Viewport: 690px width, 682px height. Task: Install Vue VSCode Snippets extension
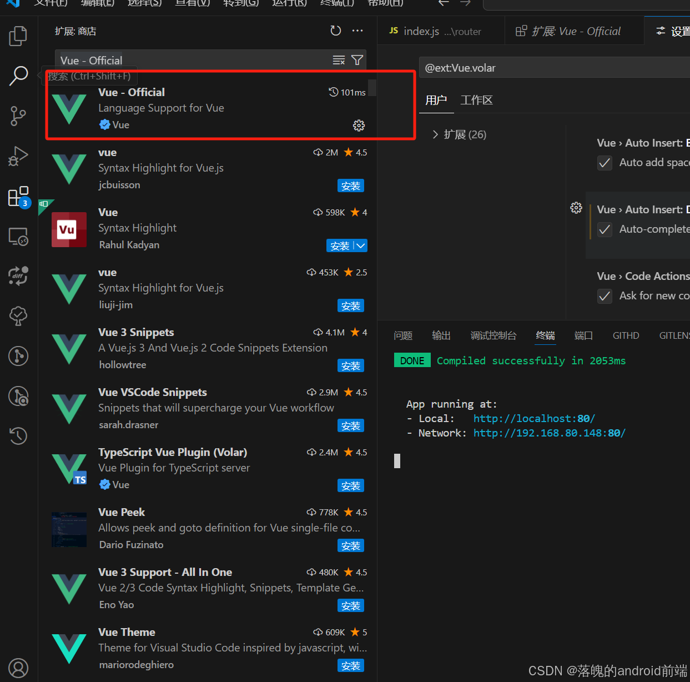pos(351,425)
